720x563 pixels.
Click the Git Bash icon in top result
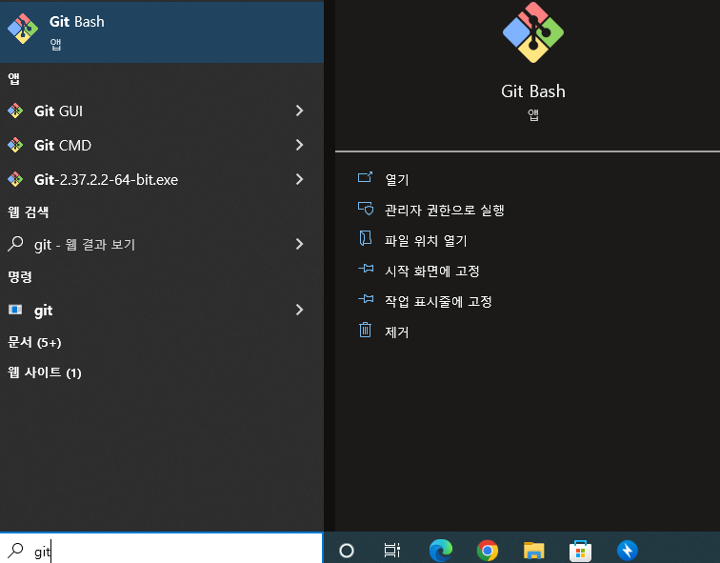23,29
